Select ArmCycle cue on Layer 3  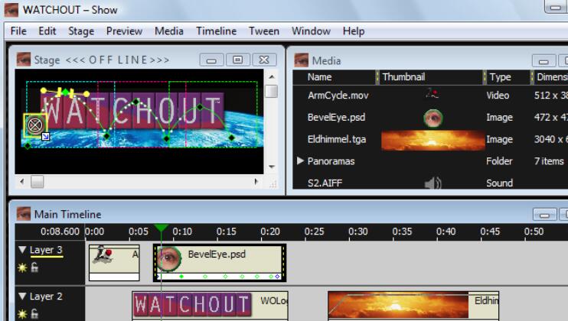point(114,263)
